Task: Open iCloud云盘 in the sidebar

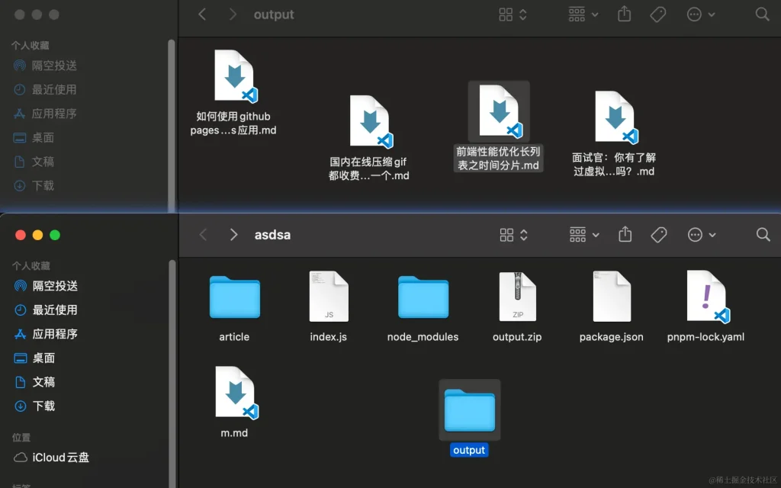Action: (60, 457)
